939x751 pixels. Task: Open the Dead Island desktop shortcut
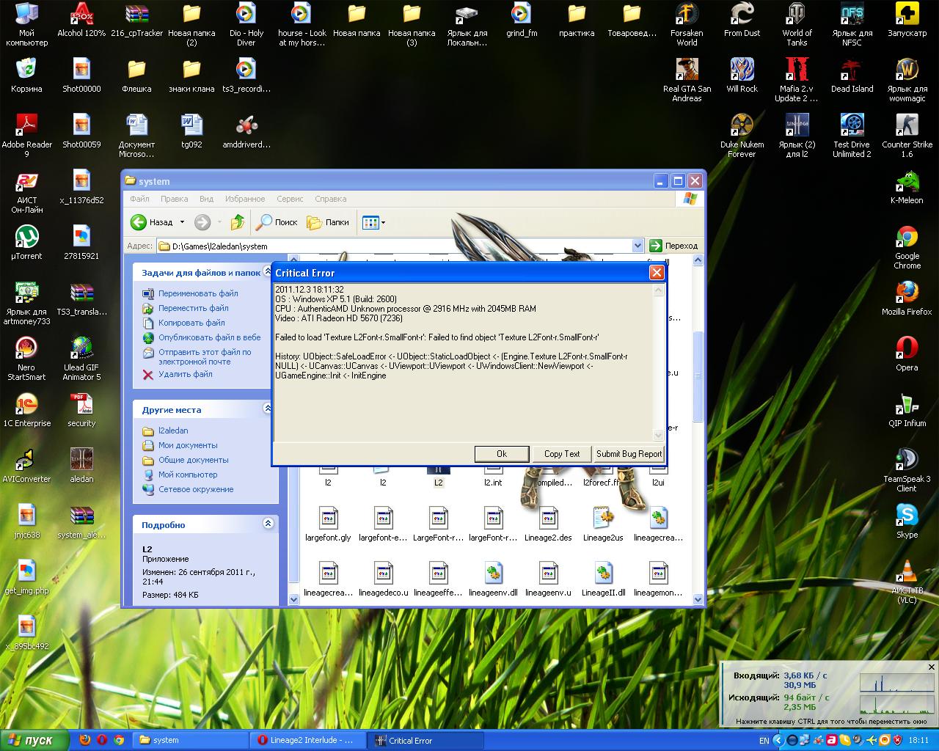click(852, 75)
